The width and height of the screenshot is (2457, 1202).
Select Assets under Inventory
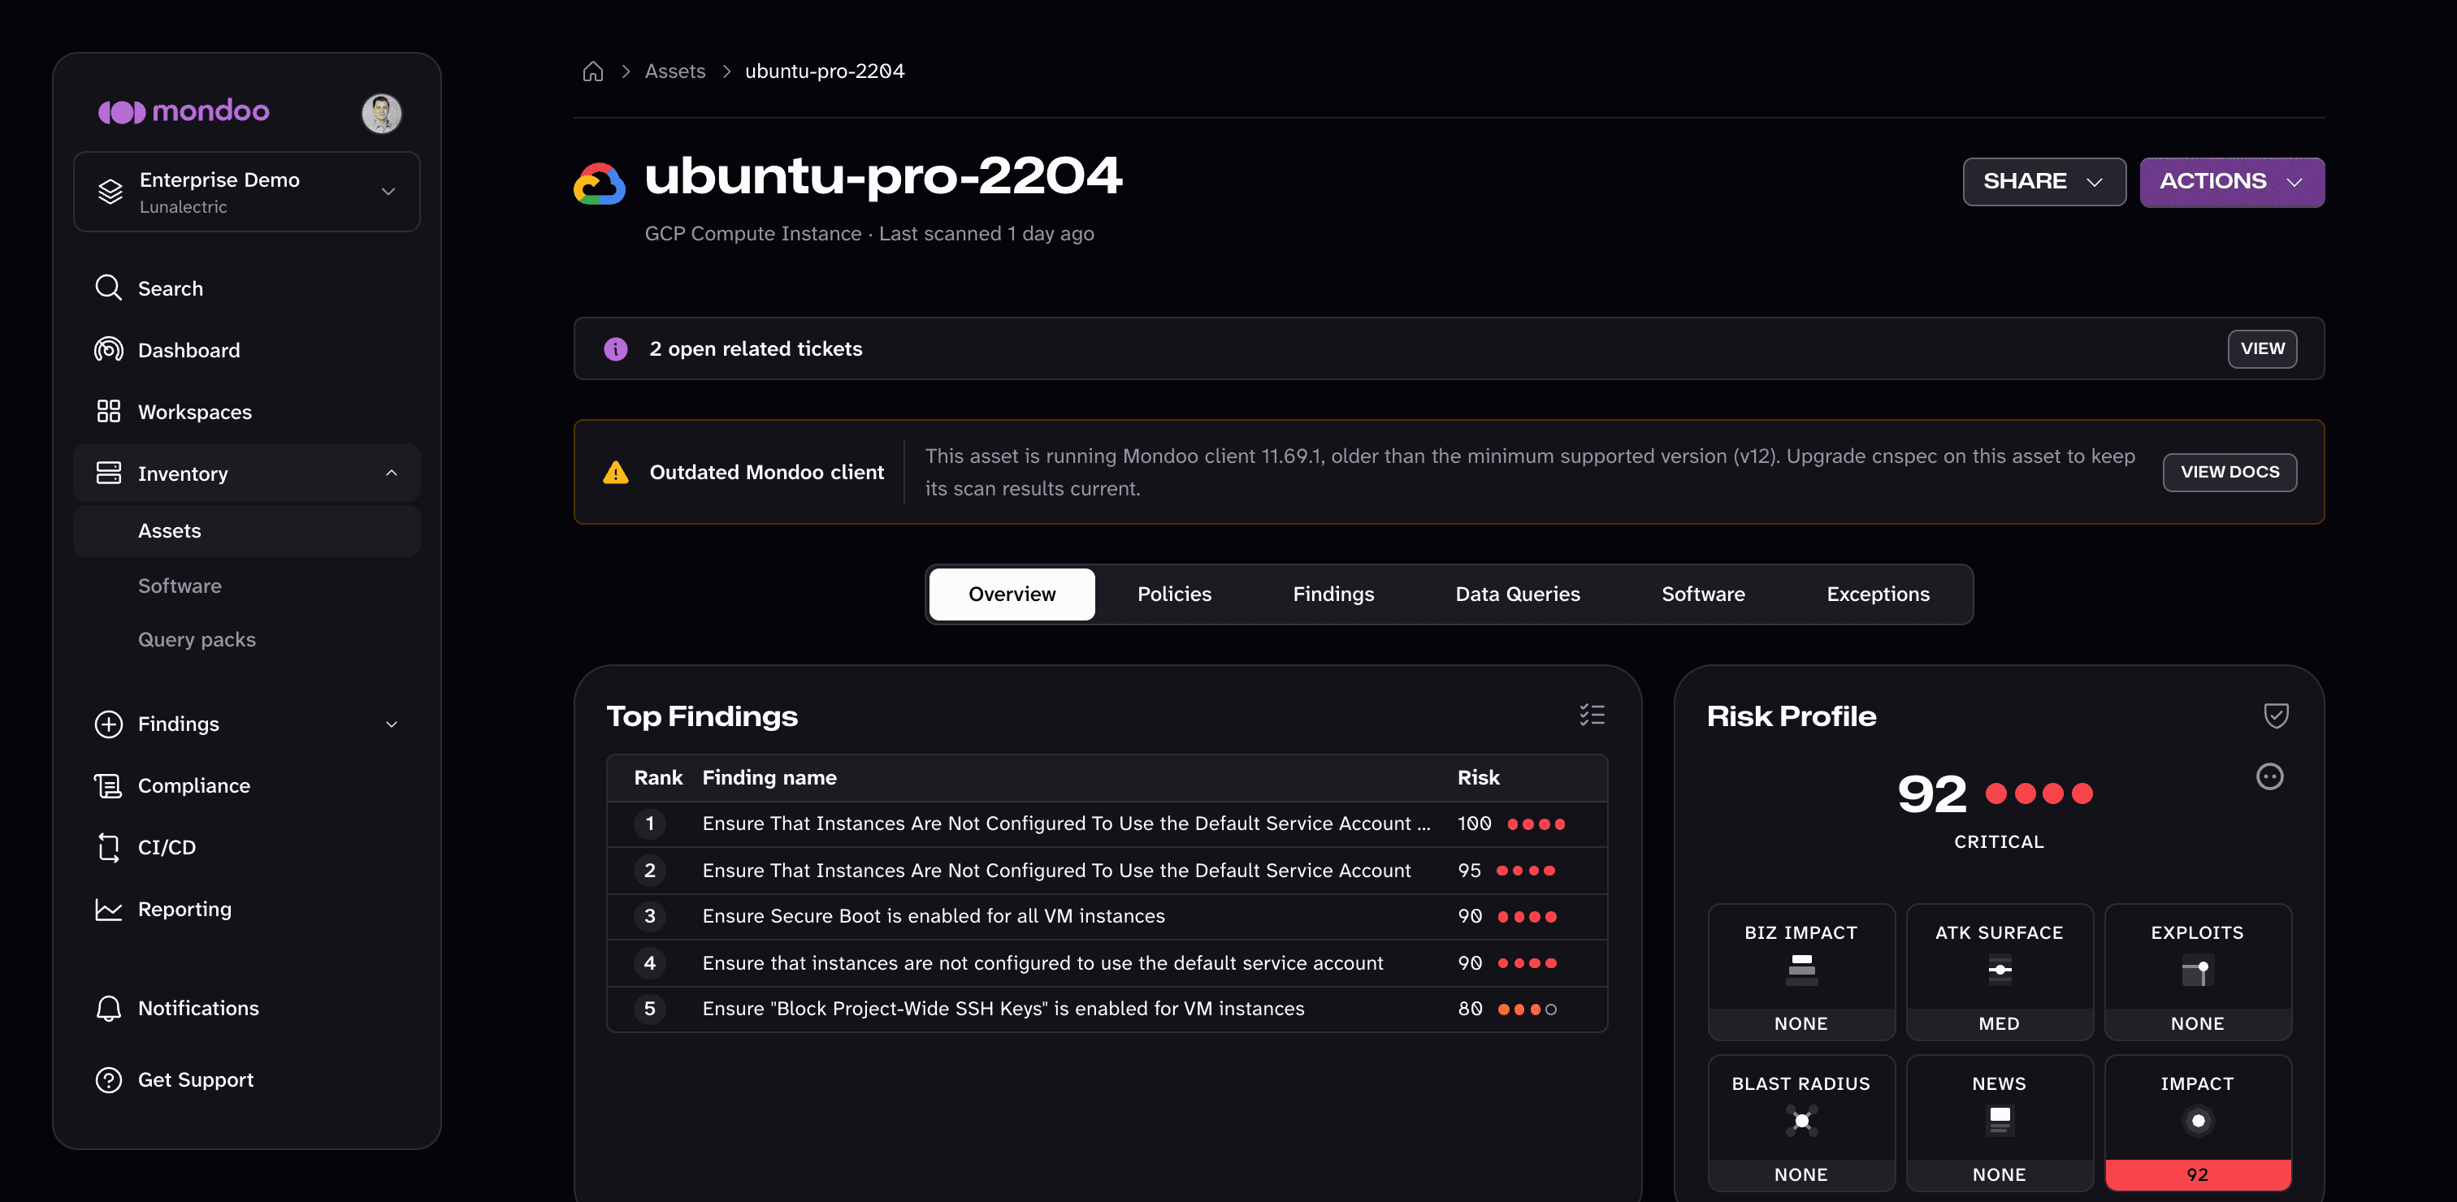pyautogui.click(x=246, y=531)
